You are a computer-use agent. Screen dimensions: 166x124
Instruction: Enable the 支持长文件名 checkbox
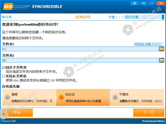pos(3,76)
